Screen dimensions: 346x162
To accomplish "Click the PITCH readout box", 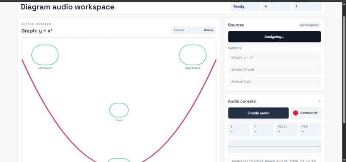I will (x=286, y=129).
